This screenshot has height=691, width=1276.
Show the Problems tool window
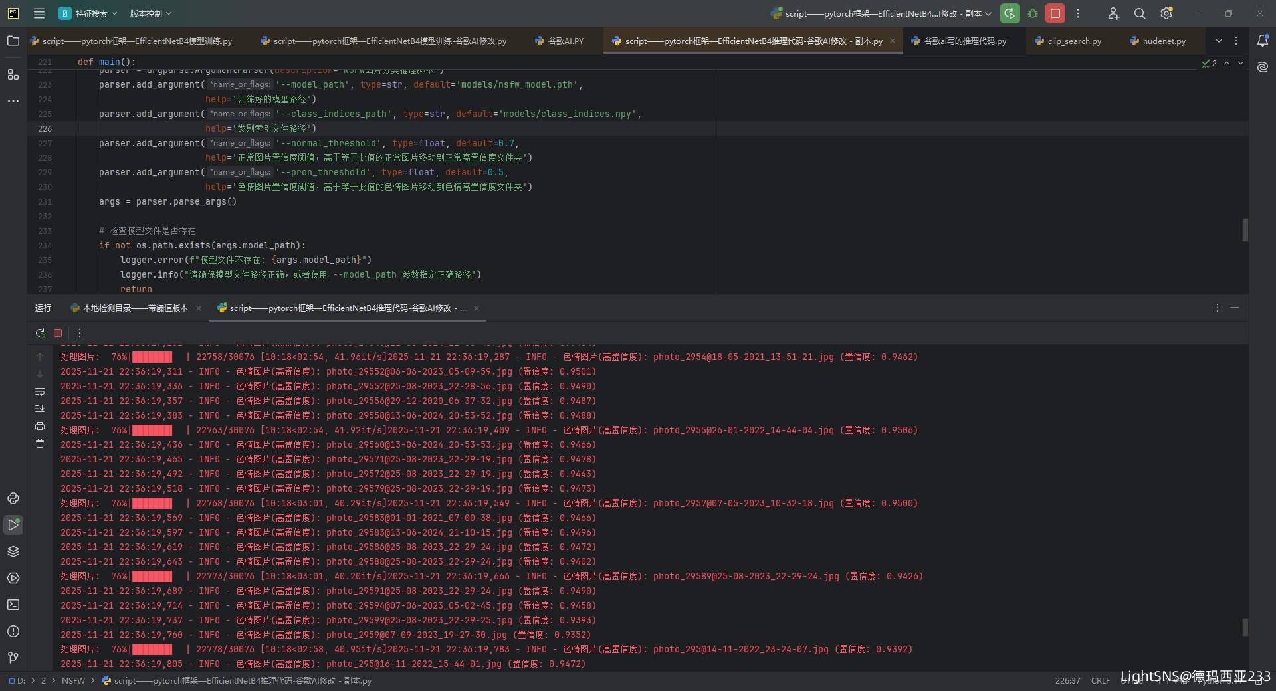(13, 631)
